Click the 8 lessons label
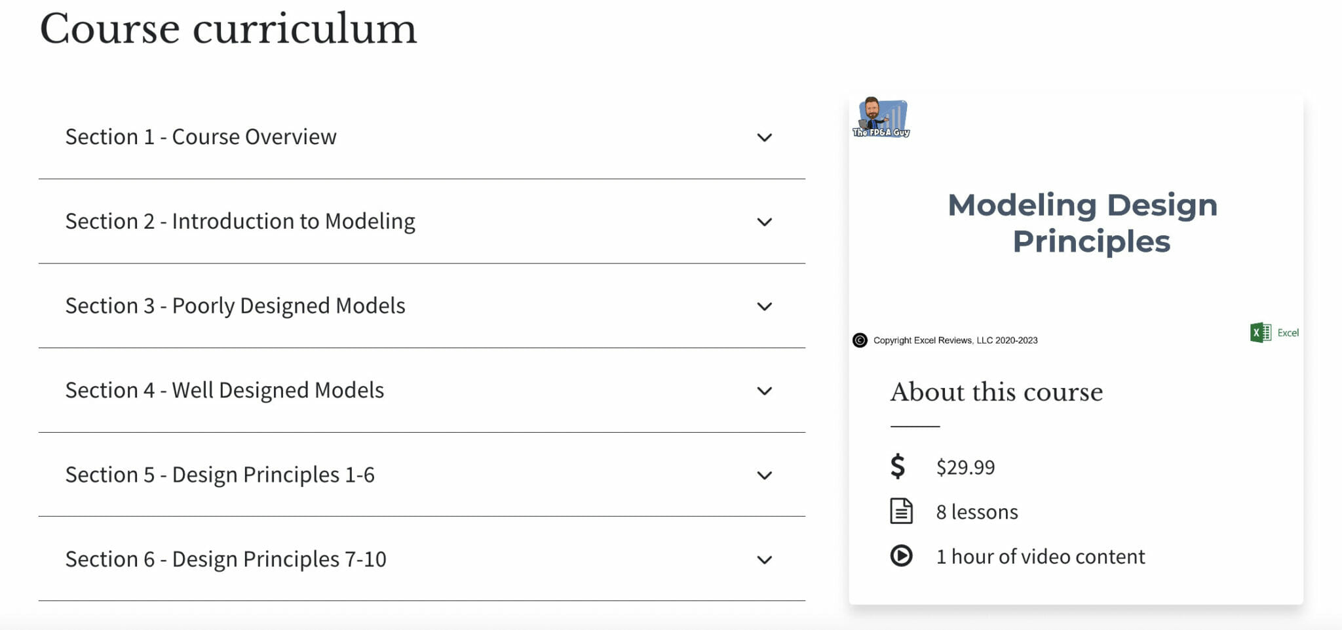The height and width of the screenshot is (630, 1342). pos(976,511)
